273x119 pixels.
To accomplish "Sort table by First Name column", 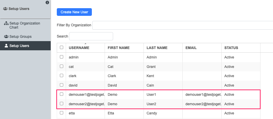I will pos(118,48).
